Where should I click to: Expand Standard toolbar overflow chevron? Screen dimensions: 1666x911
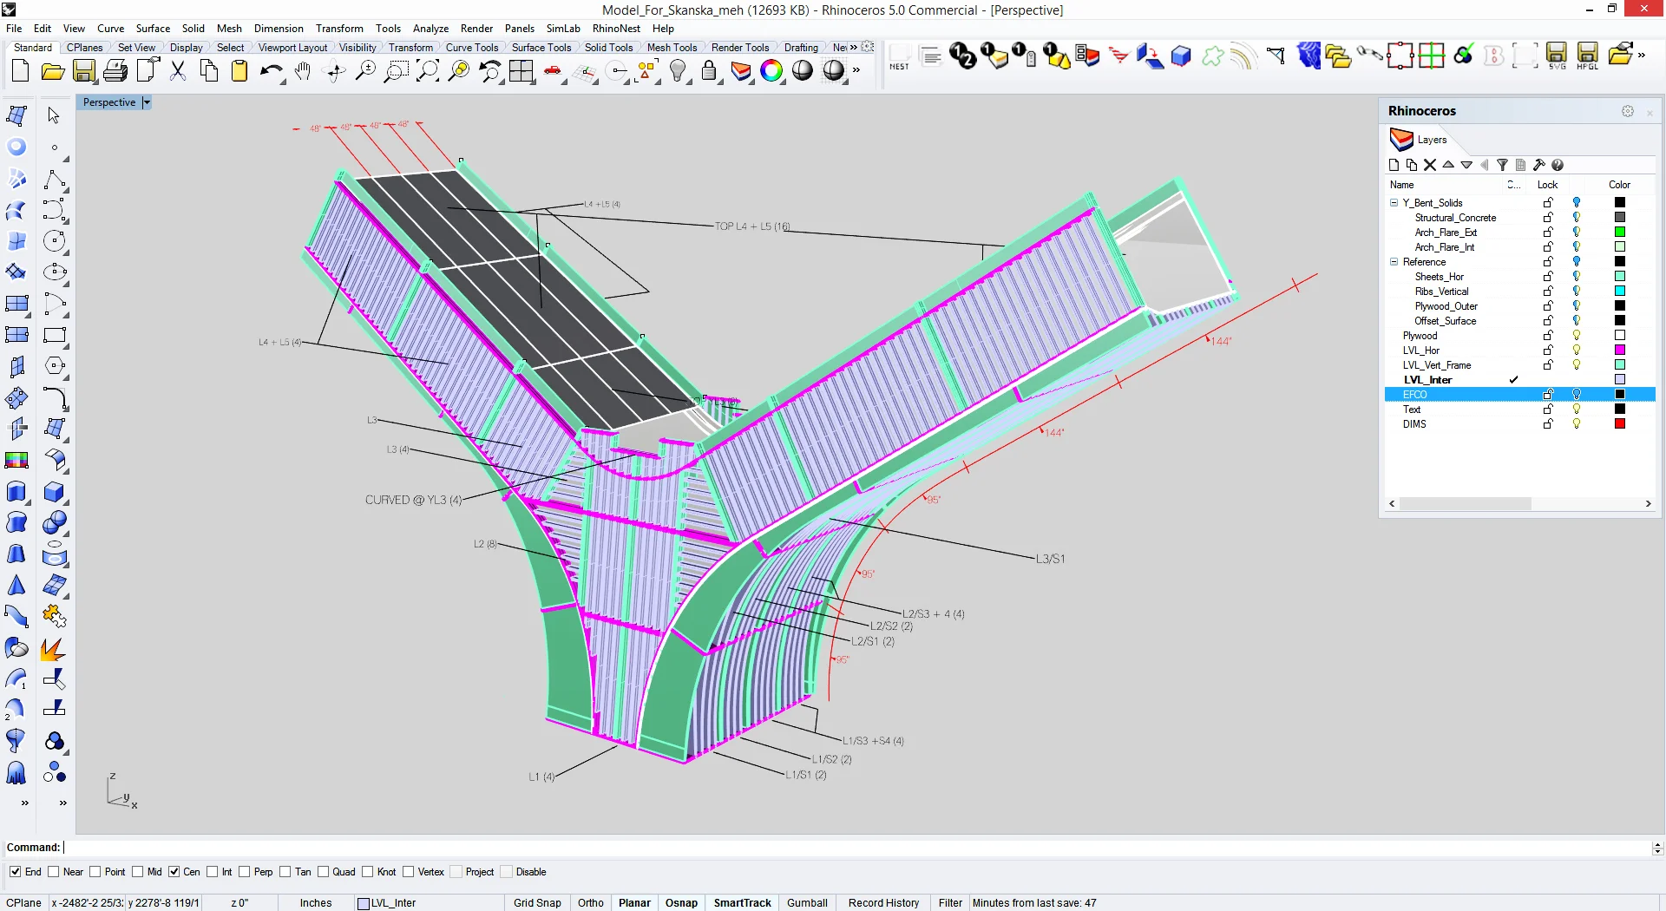coord(856,69)
